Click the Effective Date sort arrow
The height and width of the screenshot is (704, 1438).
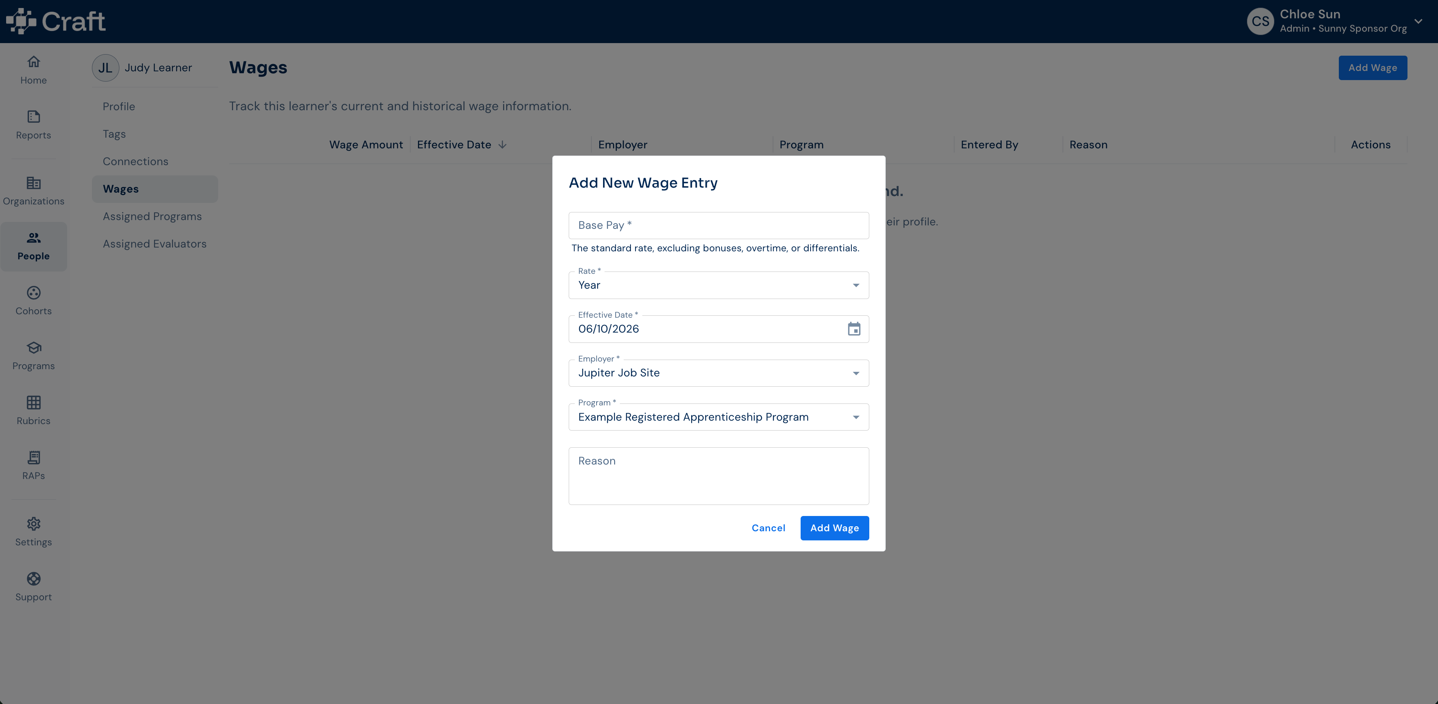(x=502, y=145)
